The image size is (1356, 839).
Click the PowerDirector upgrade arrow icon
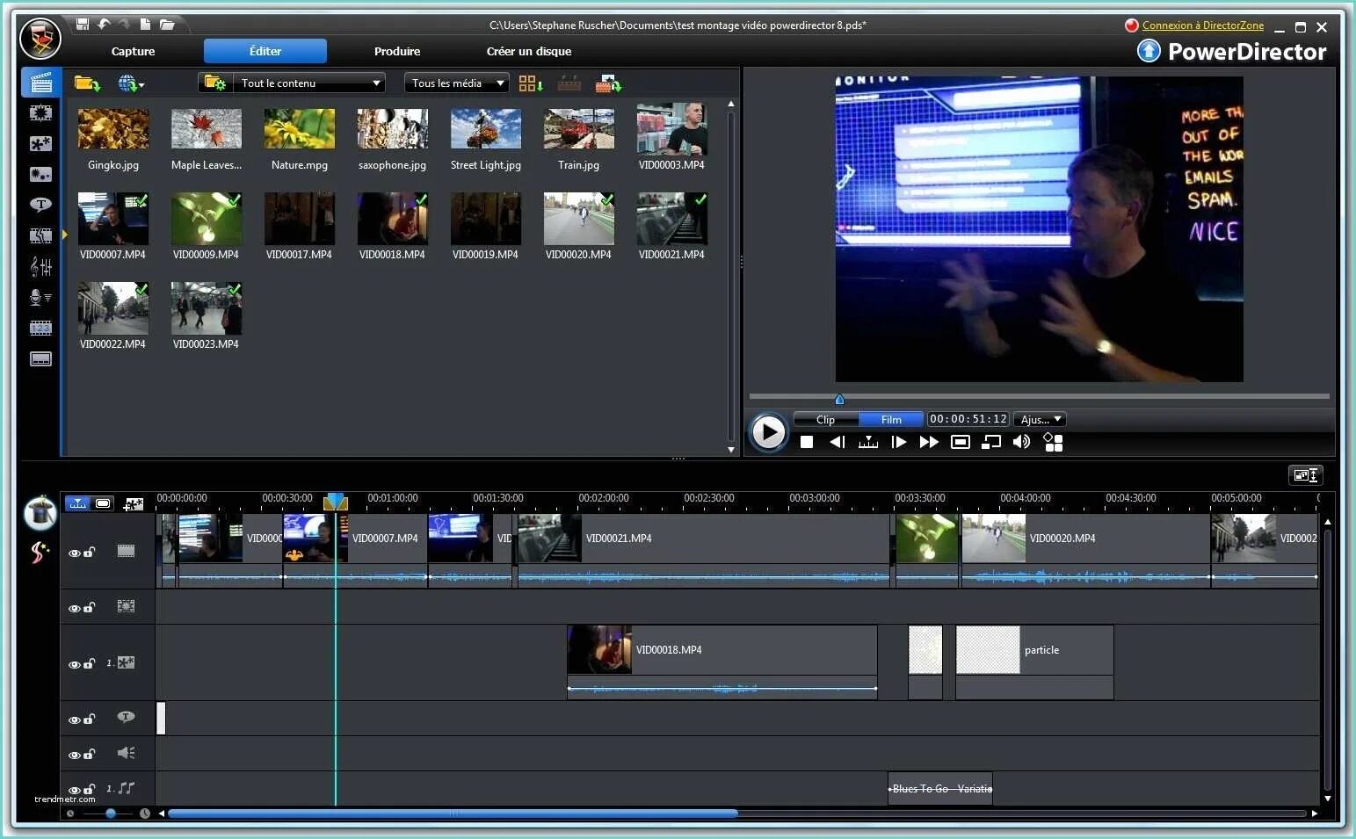pos(1149,51)
